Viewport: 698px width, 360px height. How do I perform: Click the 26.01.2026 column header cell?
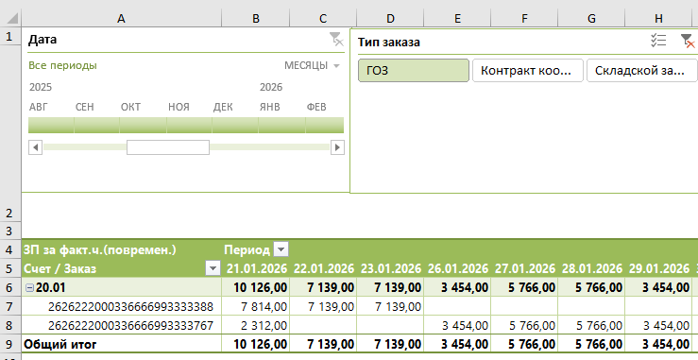(x=457, y=268)
